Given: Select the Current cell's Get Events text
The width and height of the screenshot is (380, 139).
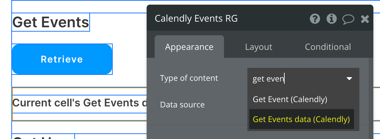Looking at the screenshot, I should click(x=79, y=103).
